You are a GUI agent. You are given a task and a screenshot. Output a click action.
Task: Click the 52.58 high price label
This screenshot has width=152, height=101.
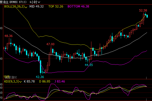[x=143, y=10]
